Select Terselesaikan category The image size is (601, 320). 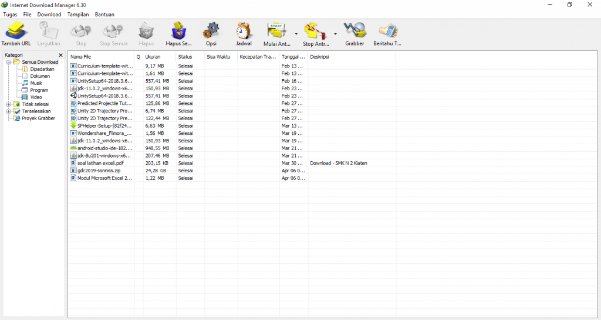tap(36, 111)
